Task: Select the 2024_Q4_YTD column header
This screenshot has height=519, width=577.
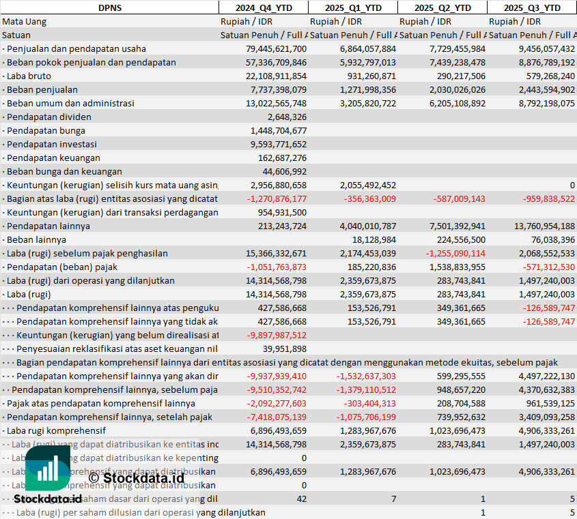Action: (x=263, y=8)
